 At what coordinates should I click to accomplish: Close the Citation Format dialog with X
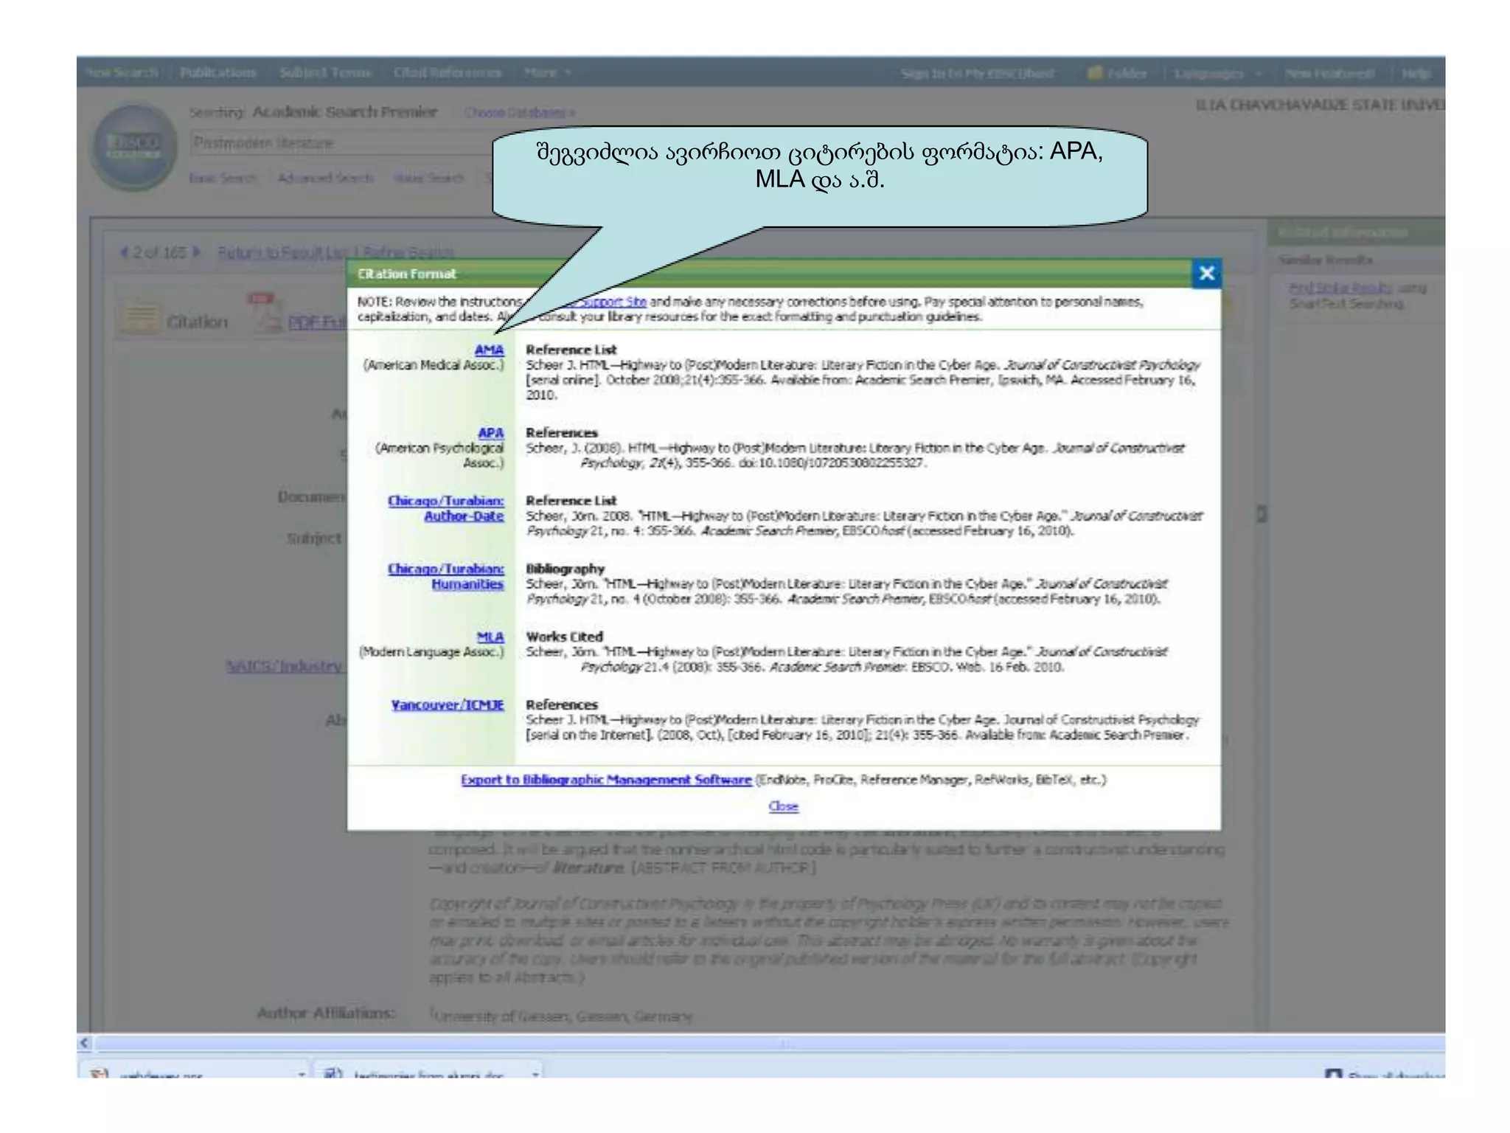(1206, 274)
